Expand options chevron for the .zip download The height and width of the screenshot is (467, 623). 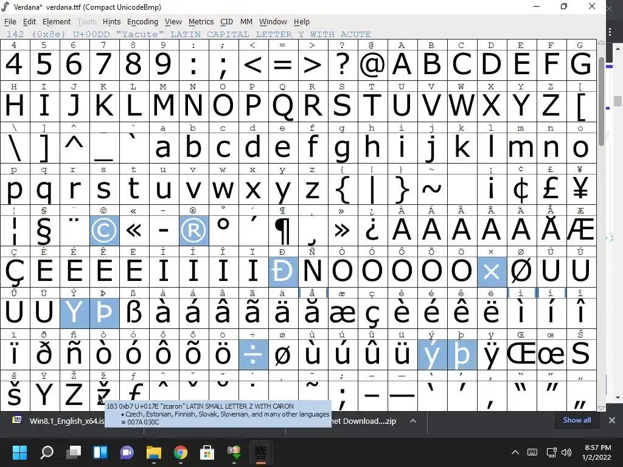[x=413, y=421]
